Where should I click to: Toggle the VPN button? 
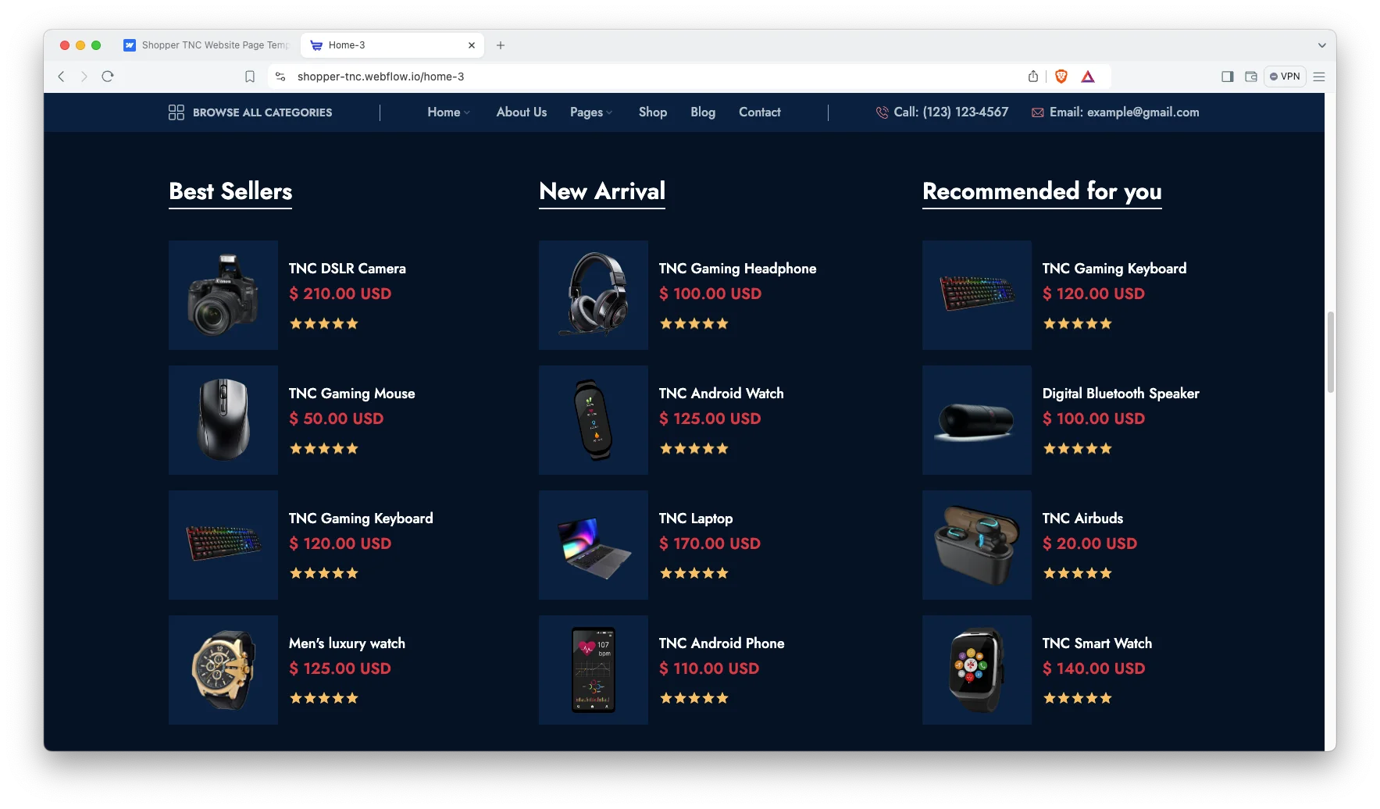[1285, 77]
